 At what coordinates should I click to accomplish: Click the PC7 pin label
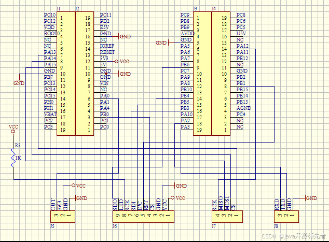[185, 70]
